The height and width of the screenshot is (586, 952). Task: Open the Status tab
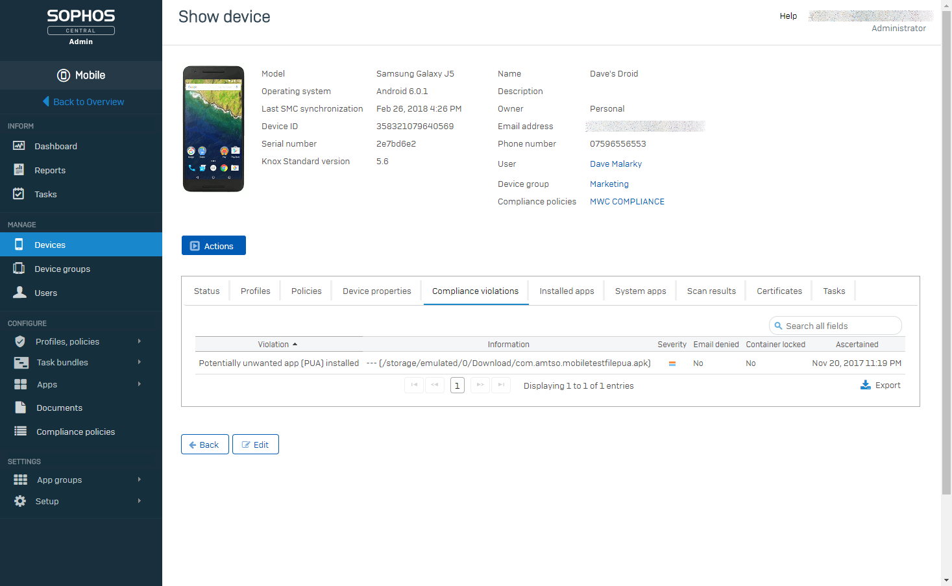coord(207,291)
